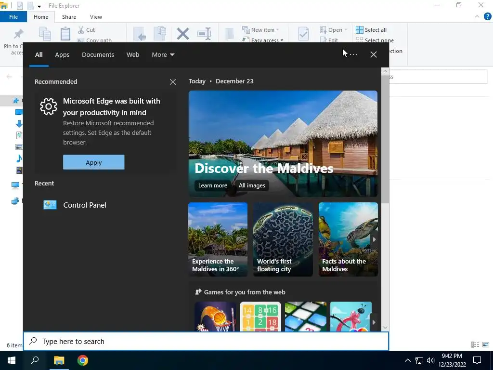Click the File Explorer Help icon
The width and height of the screenshot is (493, 370).
coord(487,16)
